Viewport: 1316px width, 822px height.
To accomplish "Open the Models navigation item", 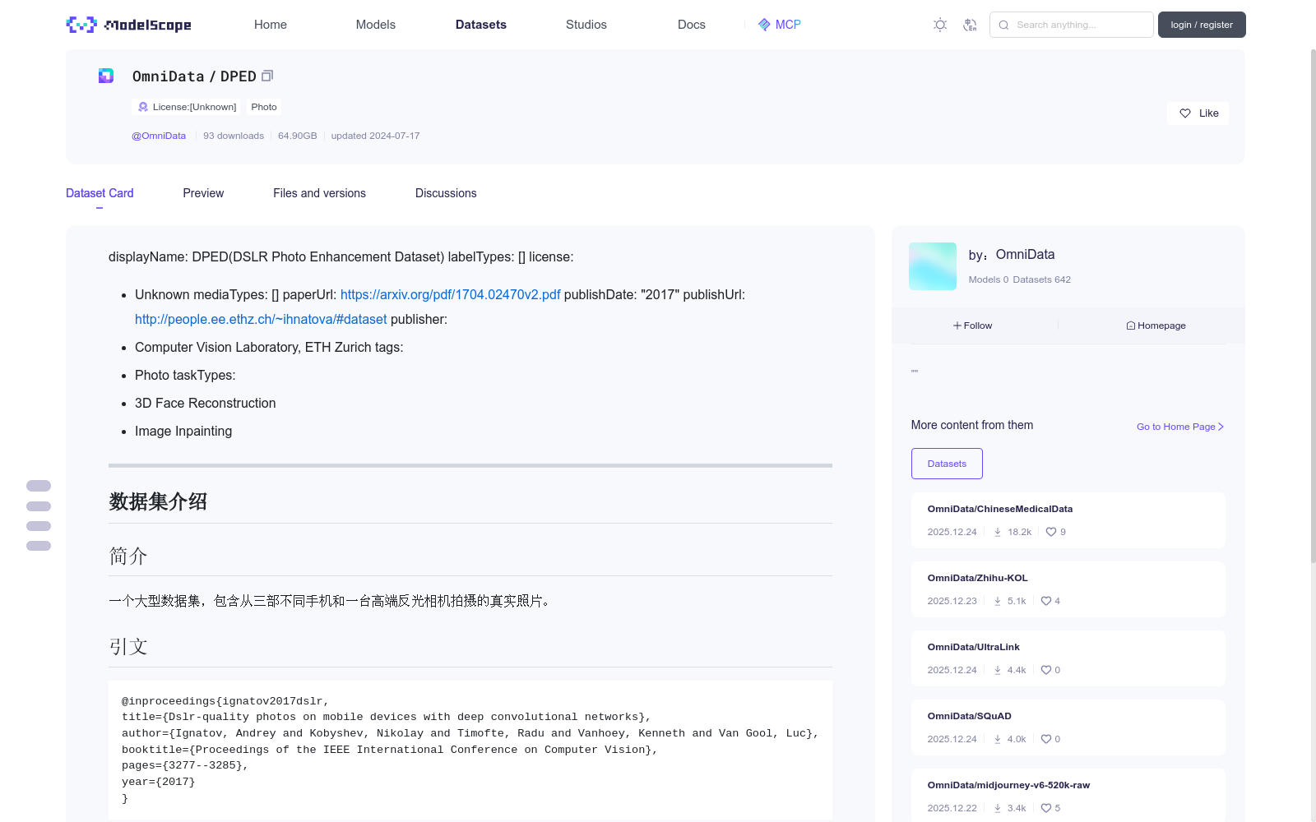I will 376,25.
